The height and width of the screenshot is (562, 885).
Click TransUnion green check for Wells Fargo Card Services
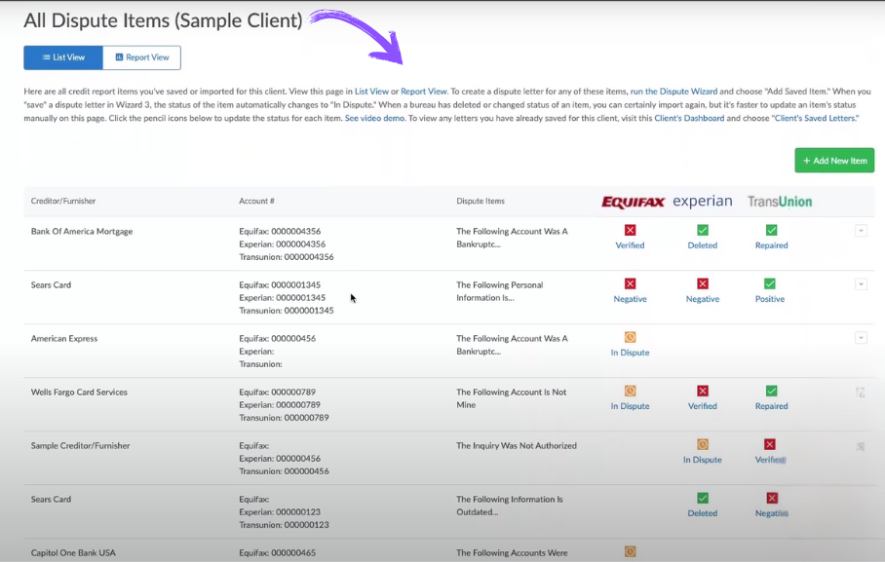[771, 391]
